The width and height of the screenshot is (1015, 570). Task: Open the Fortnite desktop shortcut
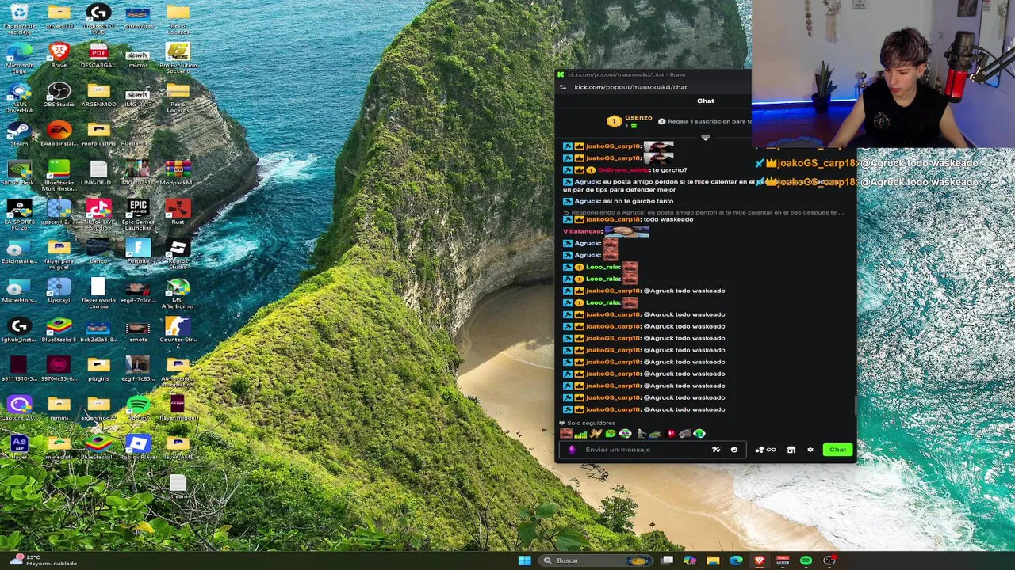coord(138,251)
